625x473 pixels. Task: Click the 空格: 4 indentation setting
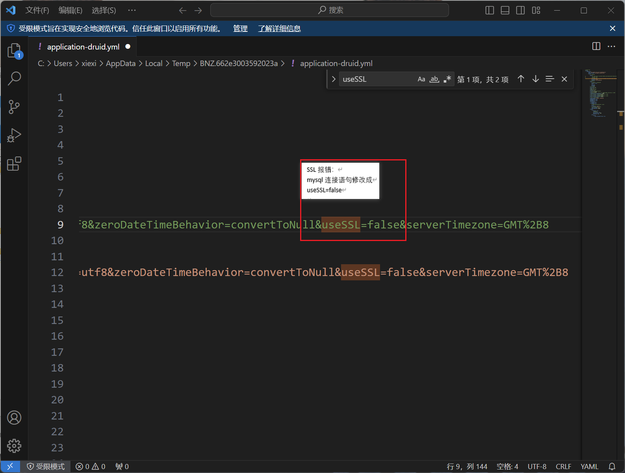coord(507,466)
